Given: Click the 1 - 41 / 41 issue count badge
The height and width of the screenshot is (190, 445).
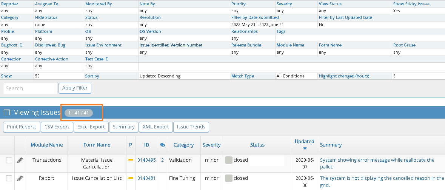Looking at the screenshot, I should [79, 113].
